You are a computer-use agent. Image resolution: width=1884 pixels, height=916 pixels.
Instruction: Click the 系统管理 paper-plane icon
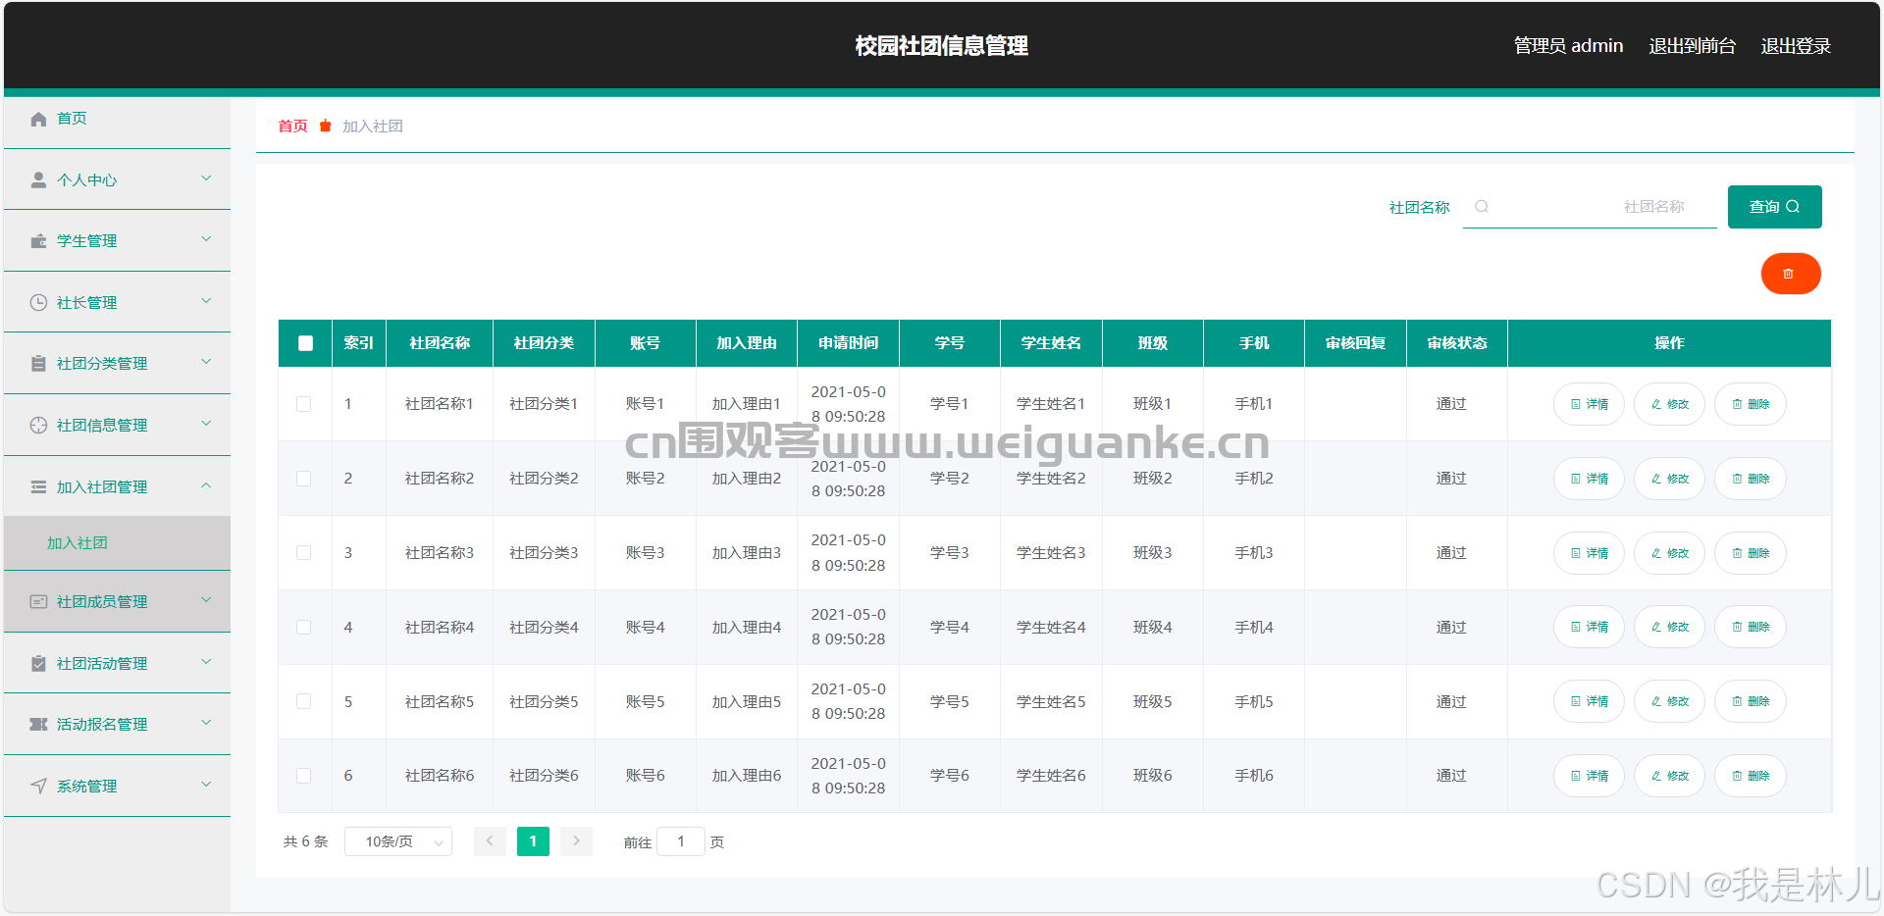tap(38, 785)
